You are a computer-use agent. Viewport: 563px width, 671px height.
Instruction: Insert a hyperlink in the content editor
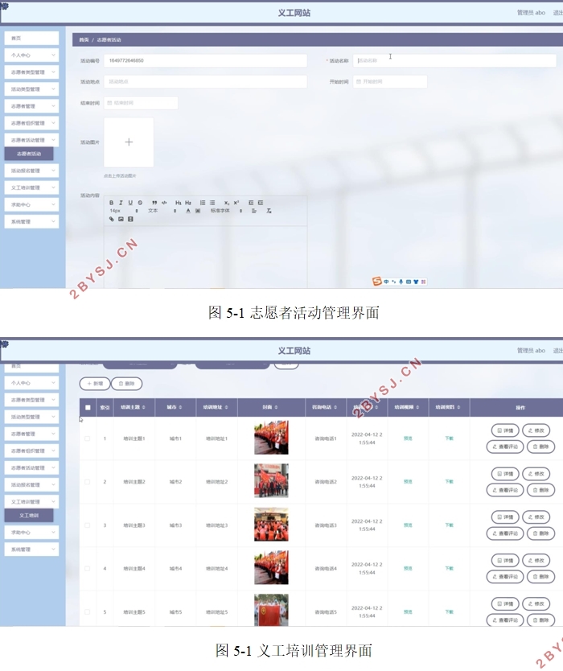tap(111, 219)
